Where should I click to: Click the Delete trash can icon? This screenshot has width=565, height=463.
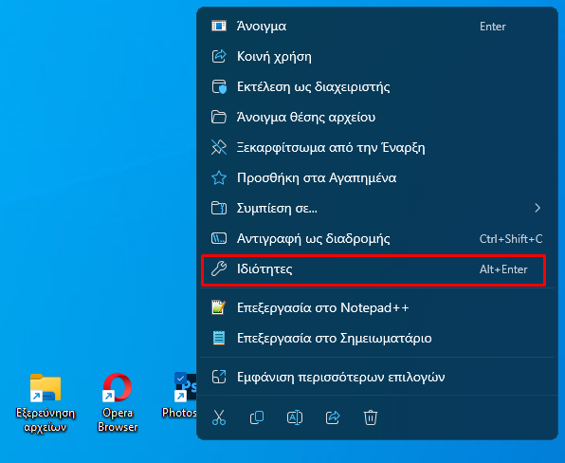tap(371, 417)
